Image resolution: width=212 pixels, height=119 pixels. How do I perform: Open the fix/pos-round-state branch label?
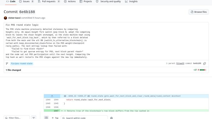pos(22,63)
